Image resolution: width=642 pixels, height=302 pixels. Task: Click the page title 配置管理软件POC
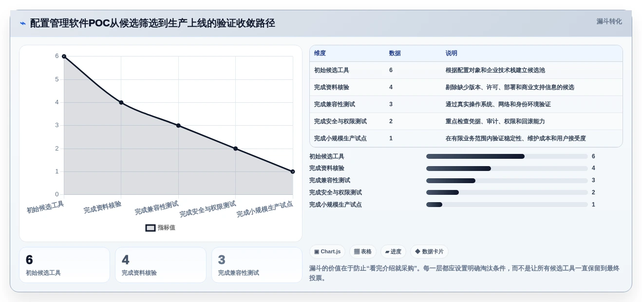point(152,23)
